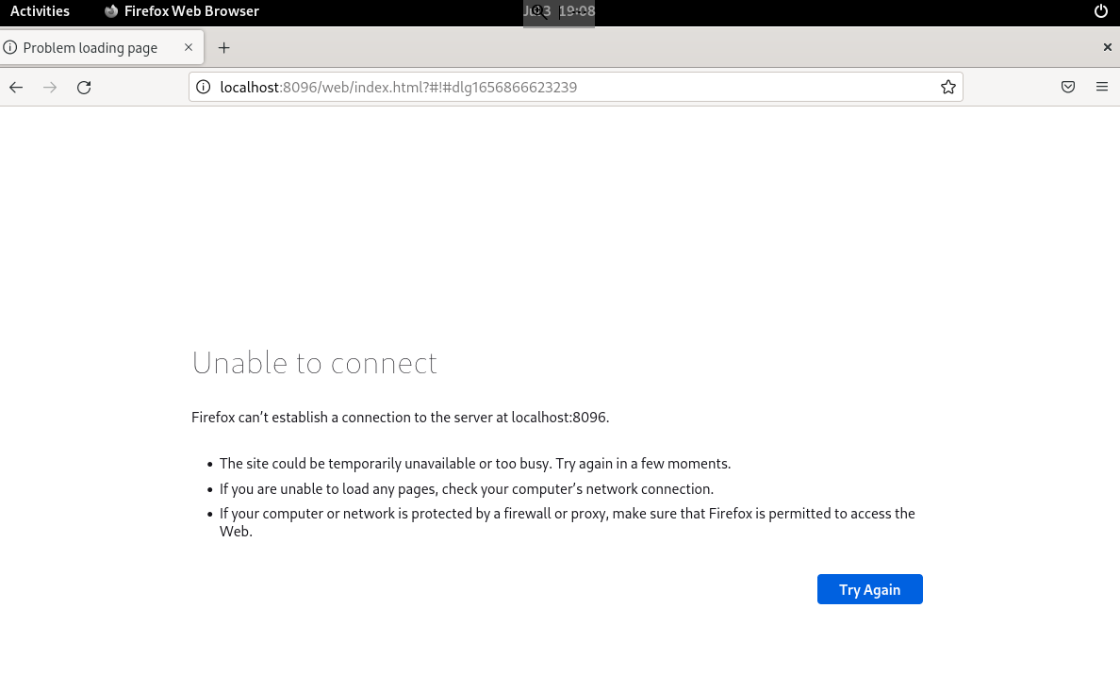Open the system power menu
Image resolution: width=1120 pixels, height=674 pixels.
pyautogui.click(x=1100, y=11)
